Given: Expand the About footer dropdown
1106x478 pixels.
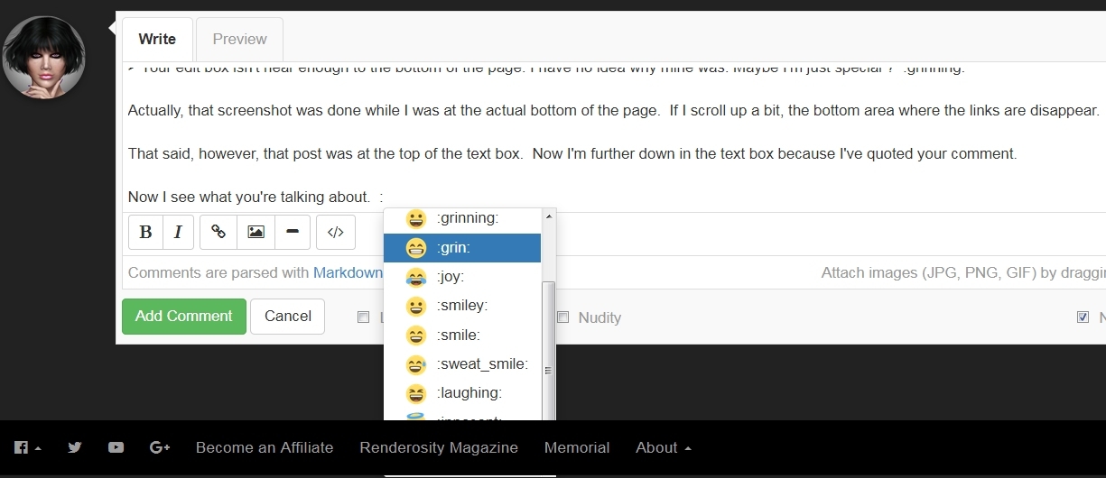Looking at the screenshot, I should 664,447.
